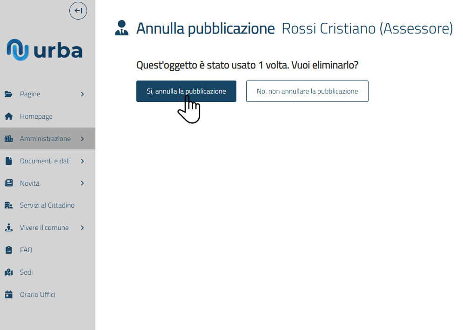The width and height of the screenshot is (463, 330).
Task: Confirm with 'Si, annulla la pubblicazione'
Action: (186, 91)
